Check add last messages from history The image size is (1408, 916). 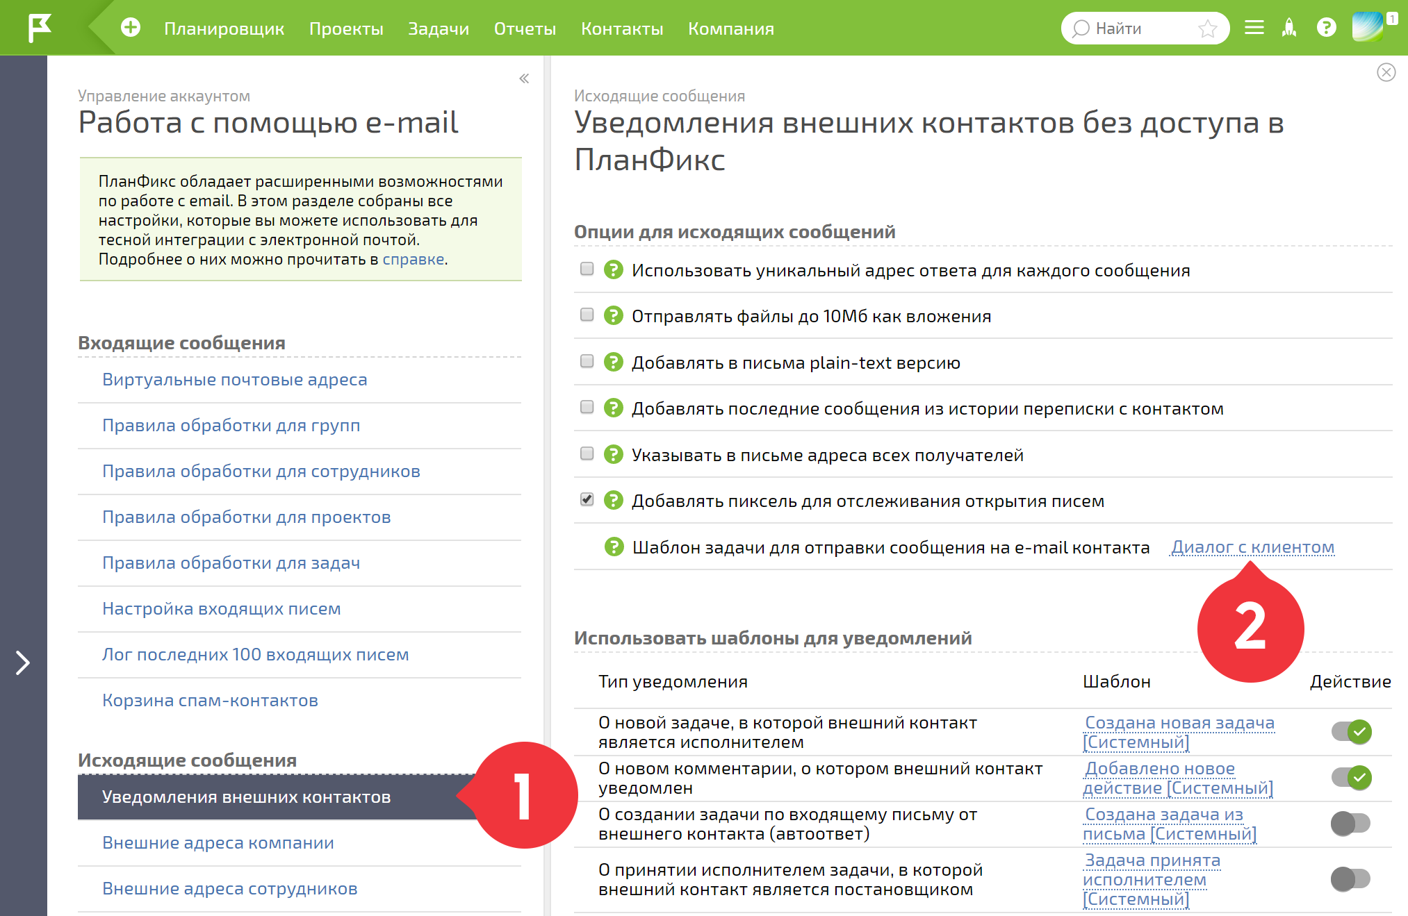587,407
